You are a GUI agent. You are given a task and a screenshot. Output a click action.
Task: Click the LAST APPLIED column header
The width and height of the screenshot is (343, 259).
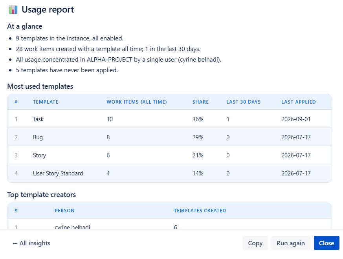tap(299, 102)
